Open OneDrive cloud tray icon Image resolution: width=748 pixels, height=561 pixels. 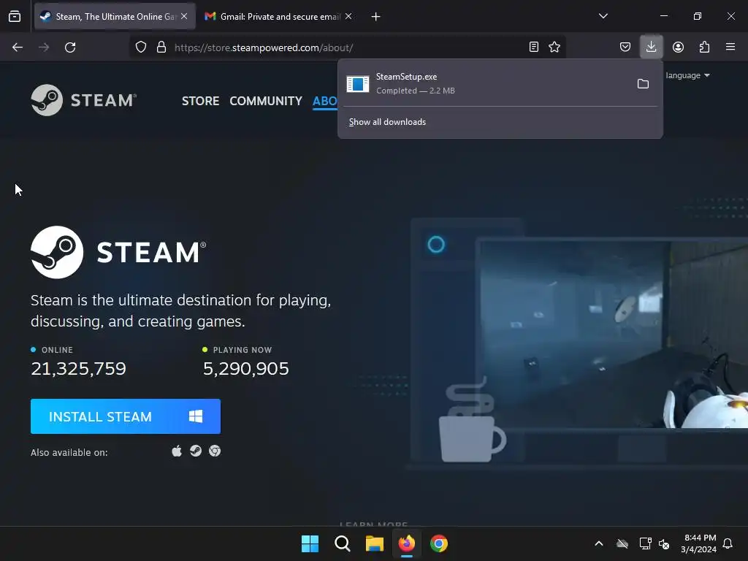[x=622, y=543]
